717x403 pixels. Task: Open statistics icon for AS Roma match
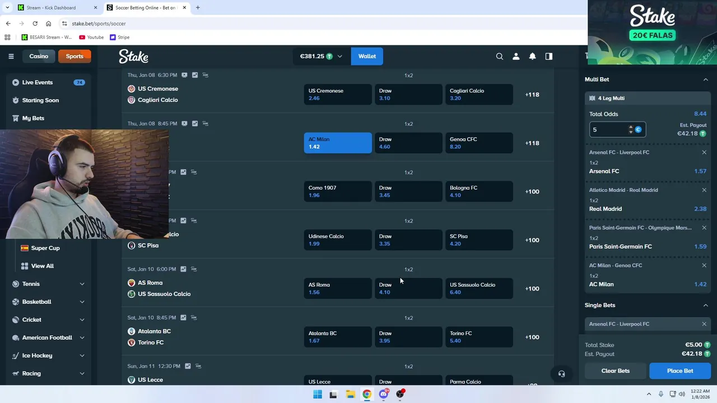[x=183, y=269]
